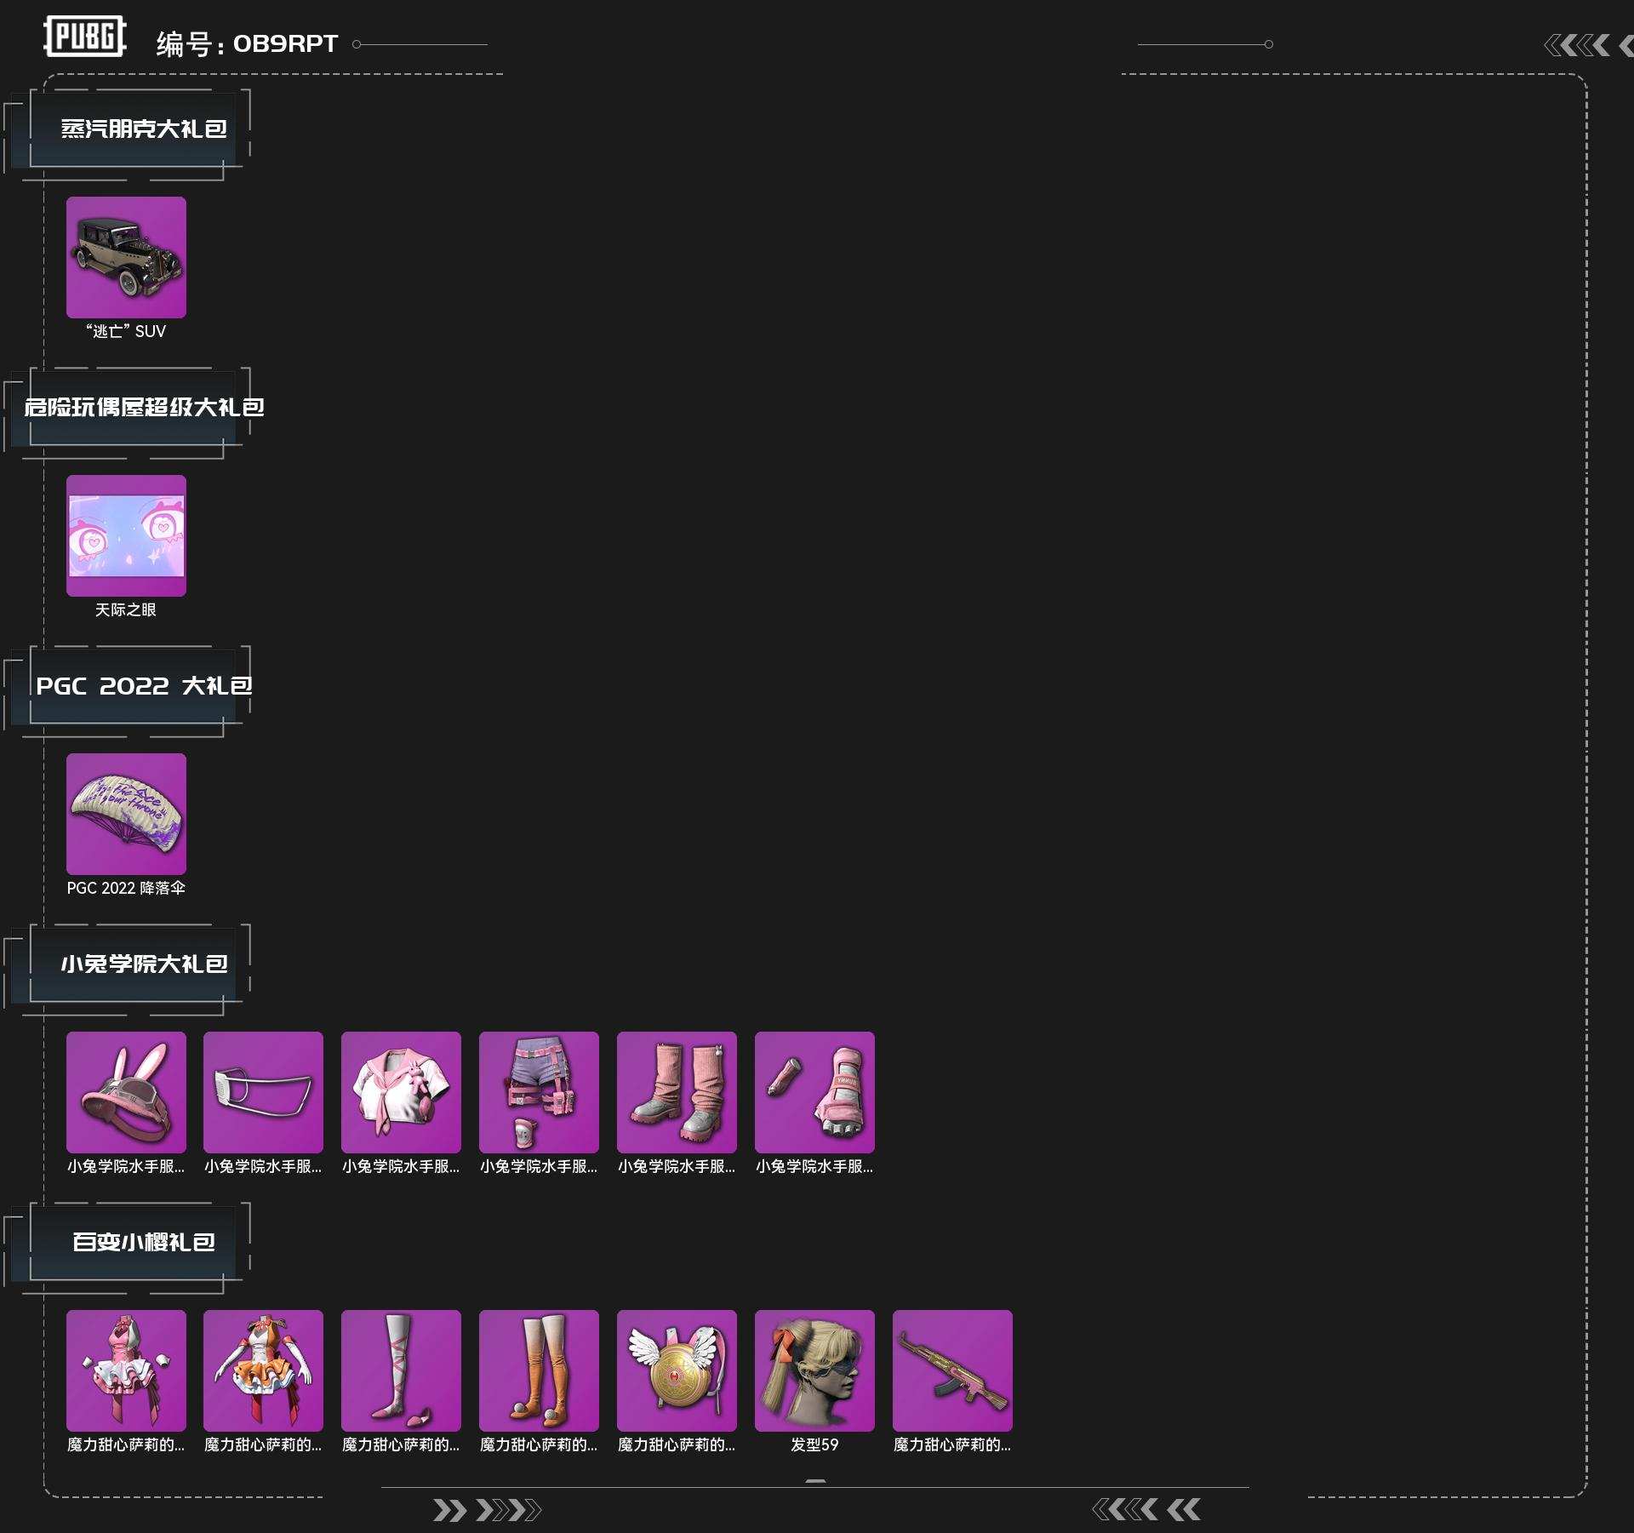Click the 百变小樱礼包 category label
Image resolution: width=1634 pixels, height=1533 pixels.
pos(143,1242)
